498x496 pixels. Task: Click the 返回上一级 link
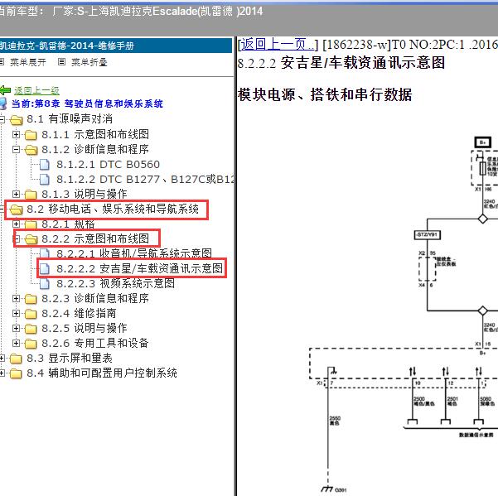click(x=36, y=91)
